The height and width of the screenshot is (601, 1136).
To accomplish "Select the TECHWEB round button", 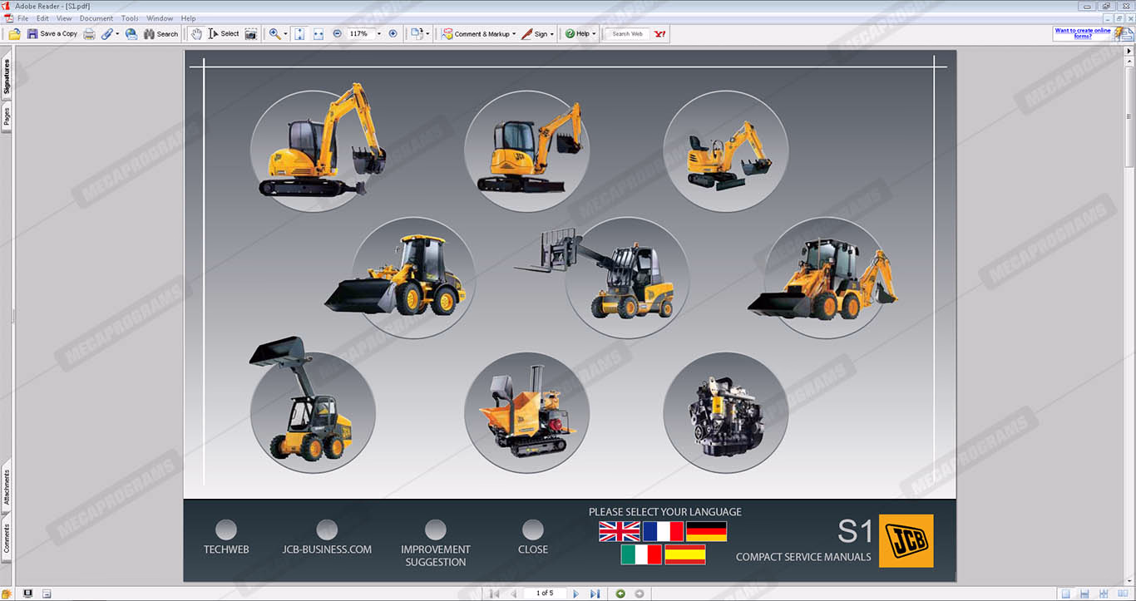I will [x=226, y=530].
